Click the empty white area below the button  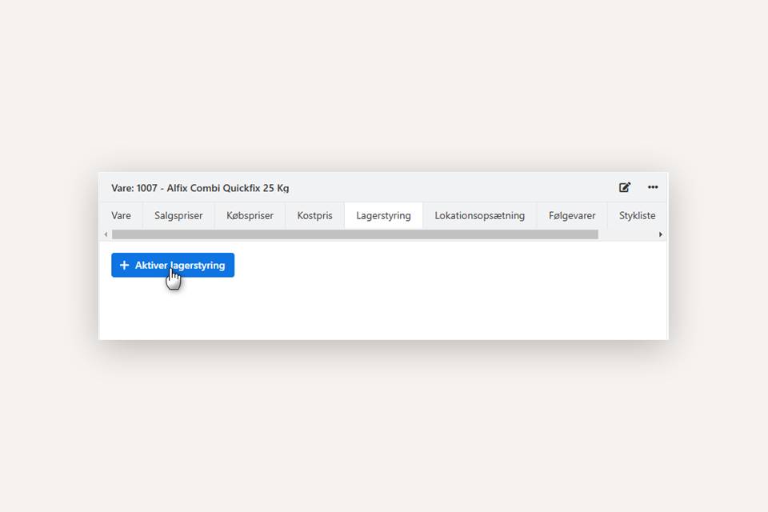pyautogui.click(x=384, y=308)
